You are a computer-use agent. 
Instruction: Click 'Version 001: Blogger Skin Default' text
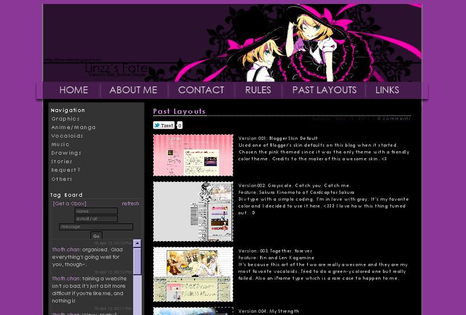pyautogui.click(x=278, y=138)
